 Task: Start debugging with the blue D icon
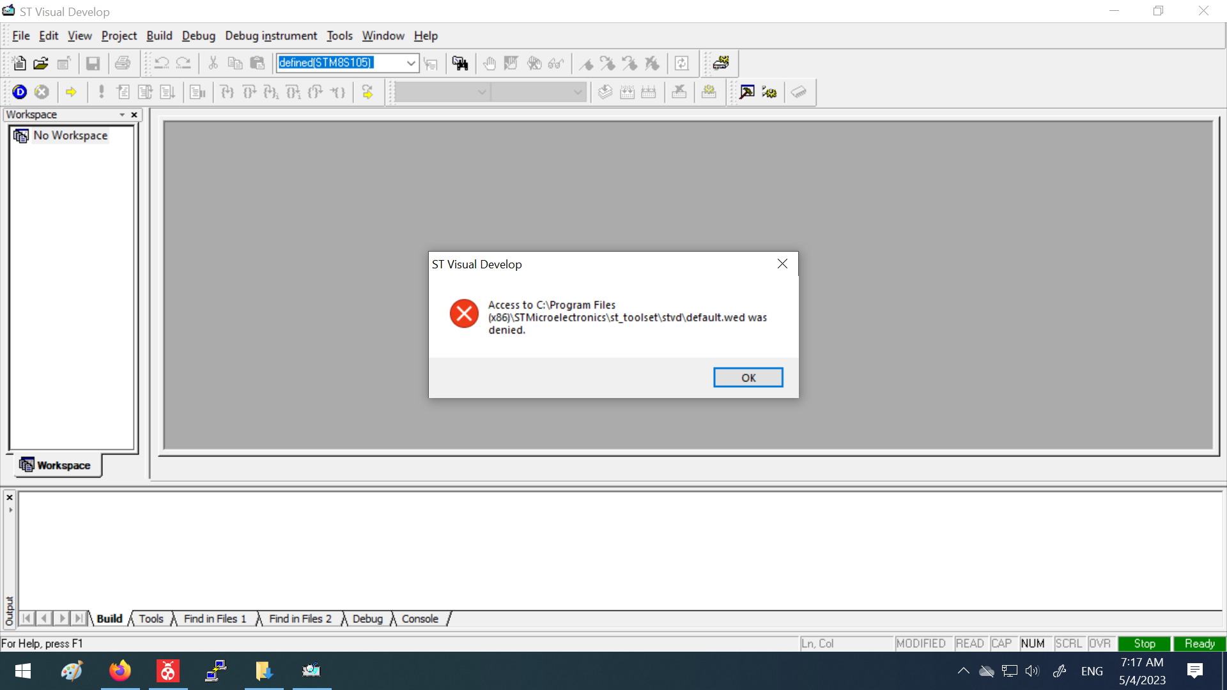tap(20, 92)
